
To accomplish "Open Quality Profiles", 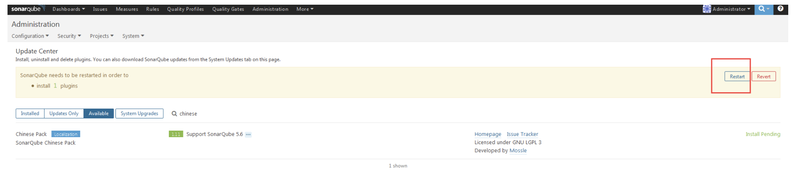I will 185,9.
